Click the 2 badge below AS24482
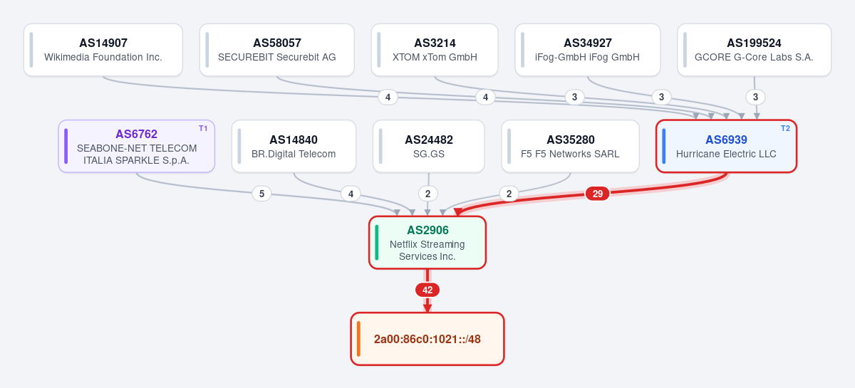 [x=427, y=194]
